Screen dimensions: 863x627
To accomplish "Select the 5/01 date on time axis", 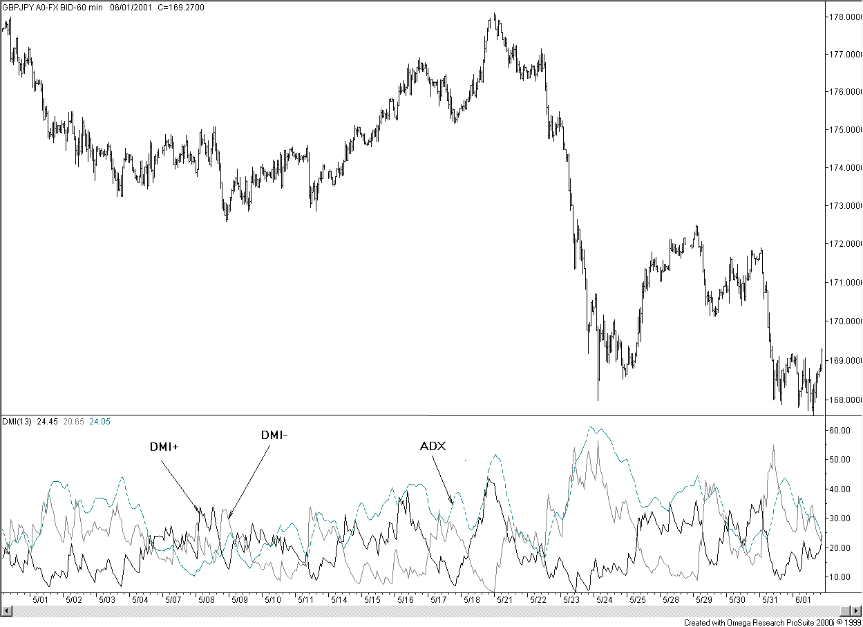I will [x=40, y=600].
